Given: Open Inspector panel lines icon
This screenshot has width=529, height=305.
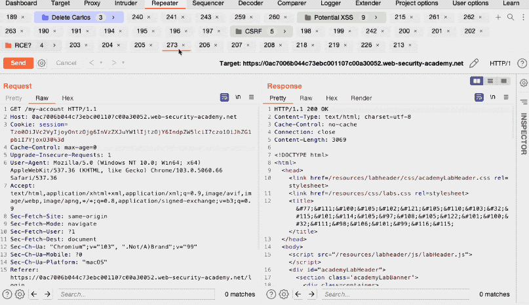Looking at the screenshot, I should tap(524, 102).
